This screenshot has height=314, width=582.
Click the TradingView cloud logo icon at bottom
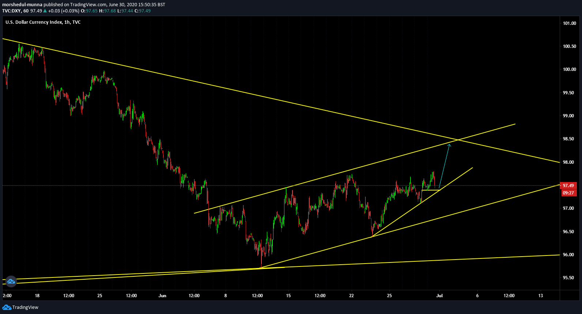click(x=7, y=307)
